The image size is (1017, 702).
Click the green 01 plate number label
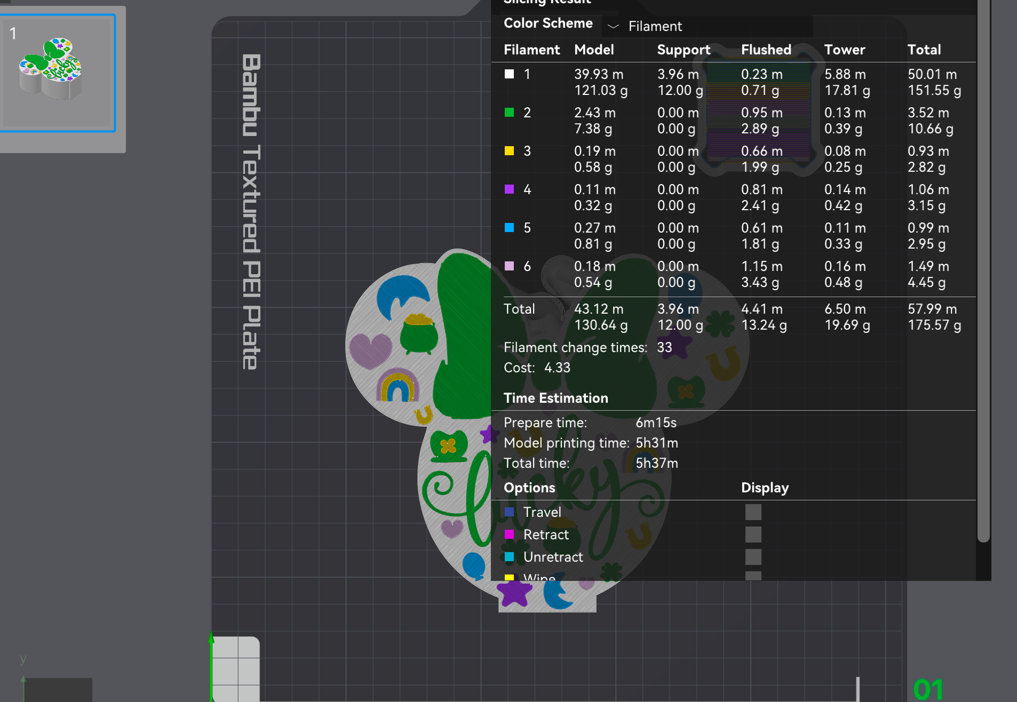[x=928, y=689]
